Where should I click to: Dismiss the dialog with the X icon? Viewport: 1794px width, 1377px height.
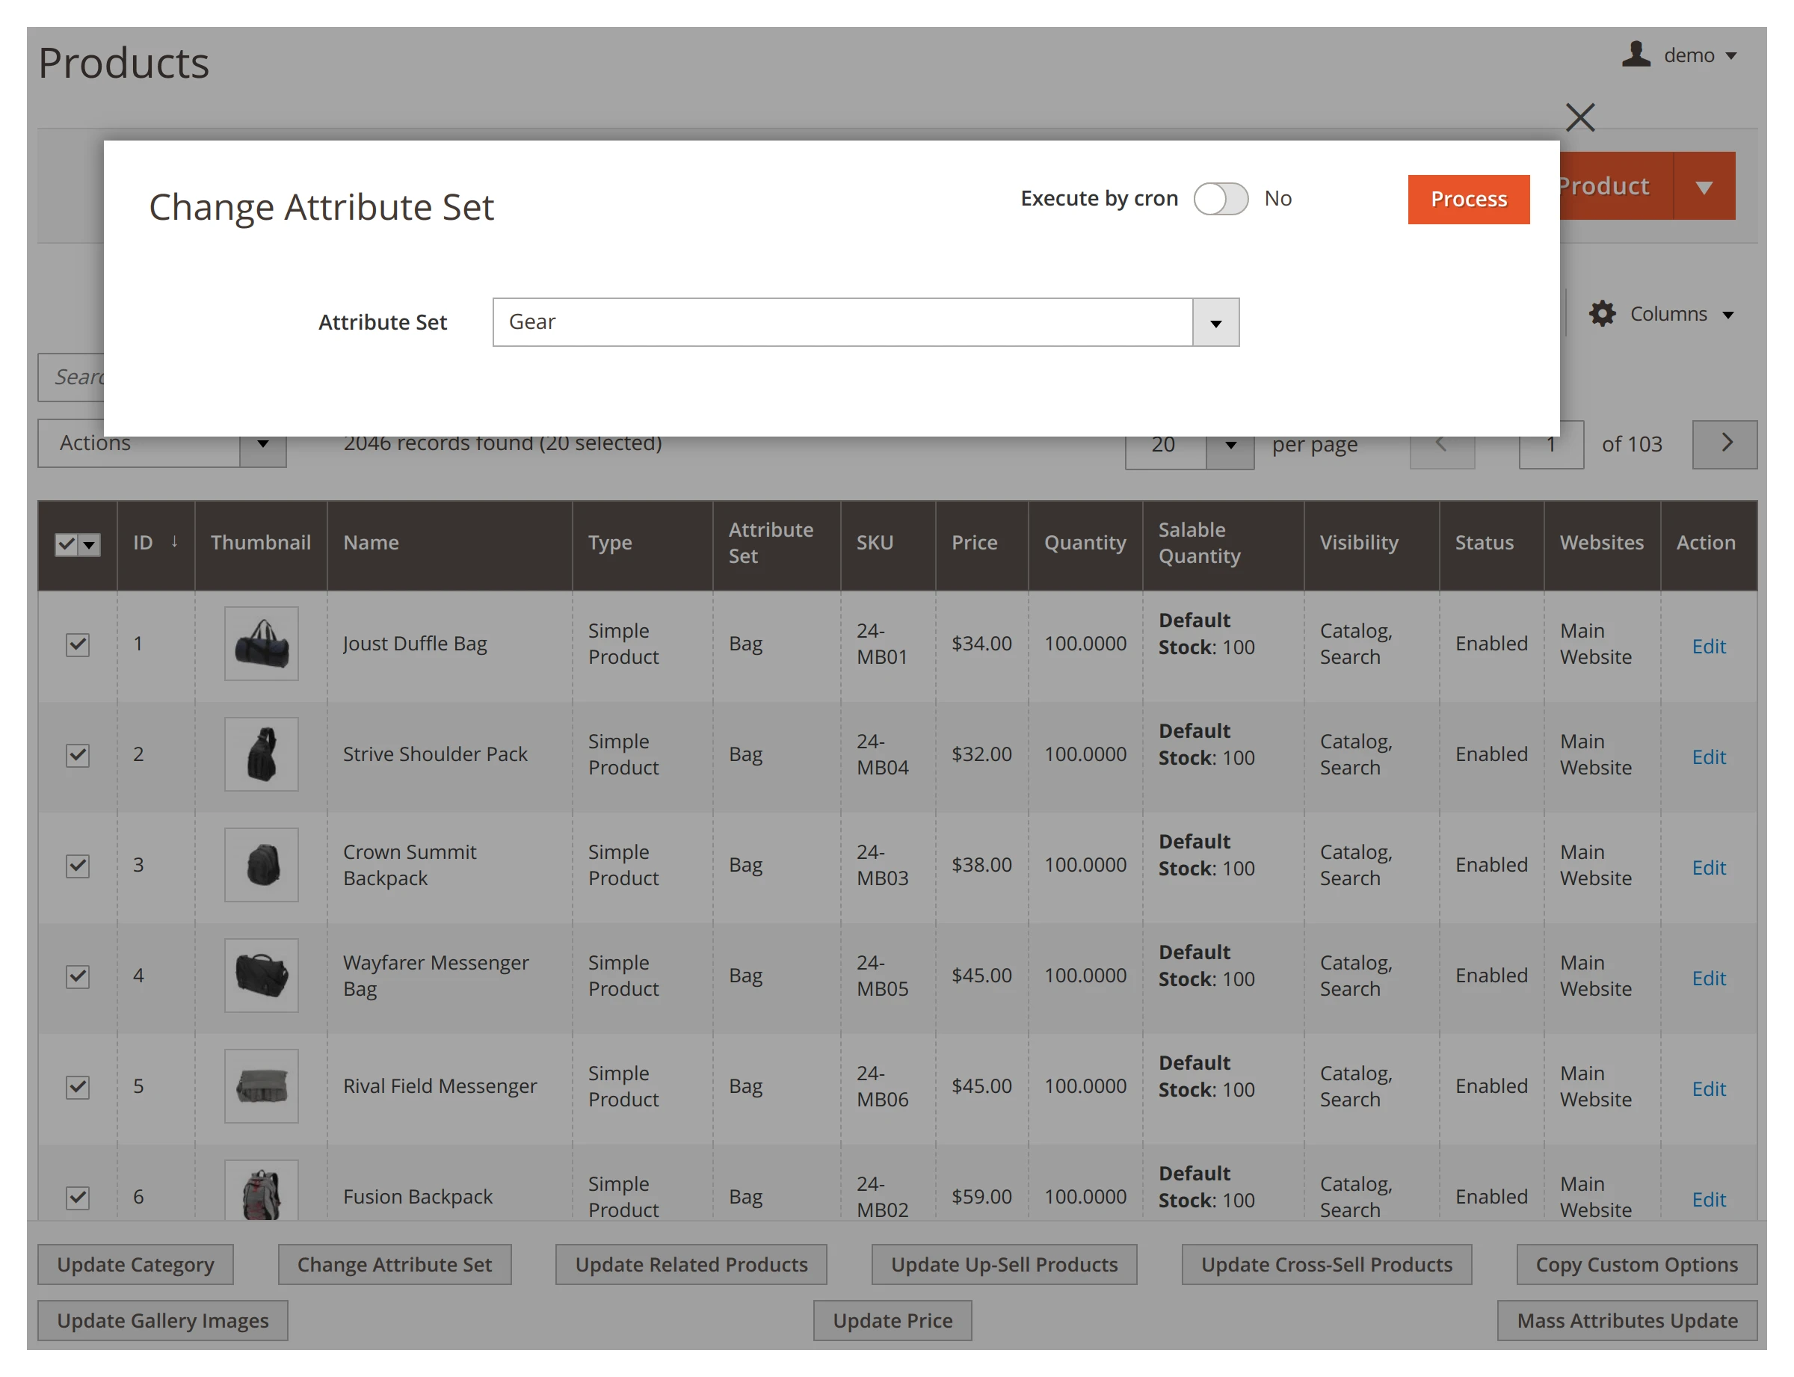1579,117
